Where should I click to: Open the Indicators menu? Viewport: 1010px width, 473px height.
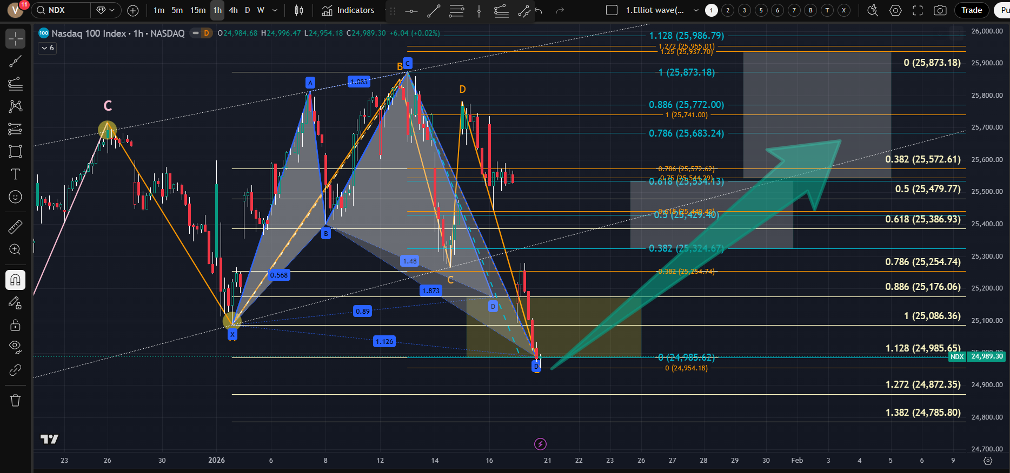tap(348, 10)
